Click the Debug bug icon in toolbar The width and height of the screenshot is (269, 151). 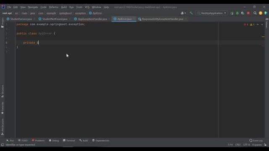click(237, 13)
